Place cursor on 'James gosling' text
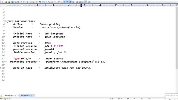This screenshot has height=100, width=178. pos(50,24)
